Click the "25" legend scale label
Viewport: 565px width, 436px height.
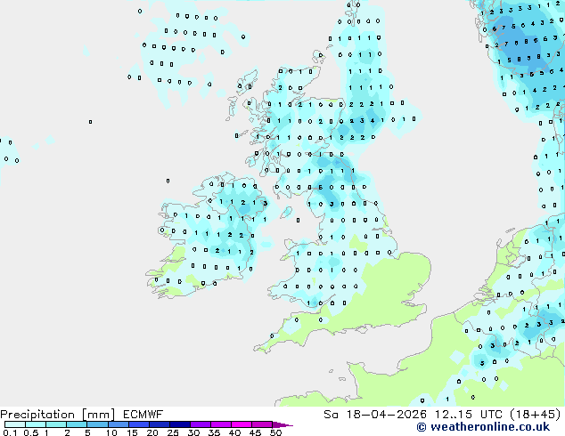pyautogui.click(x=173, y=432)
